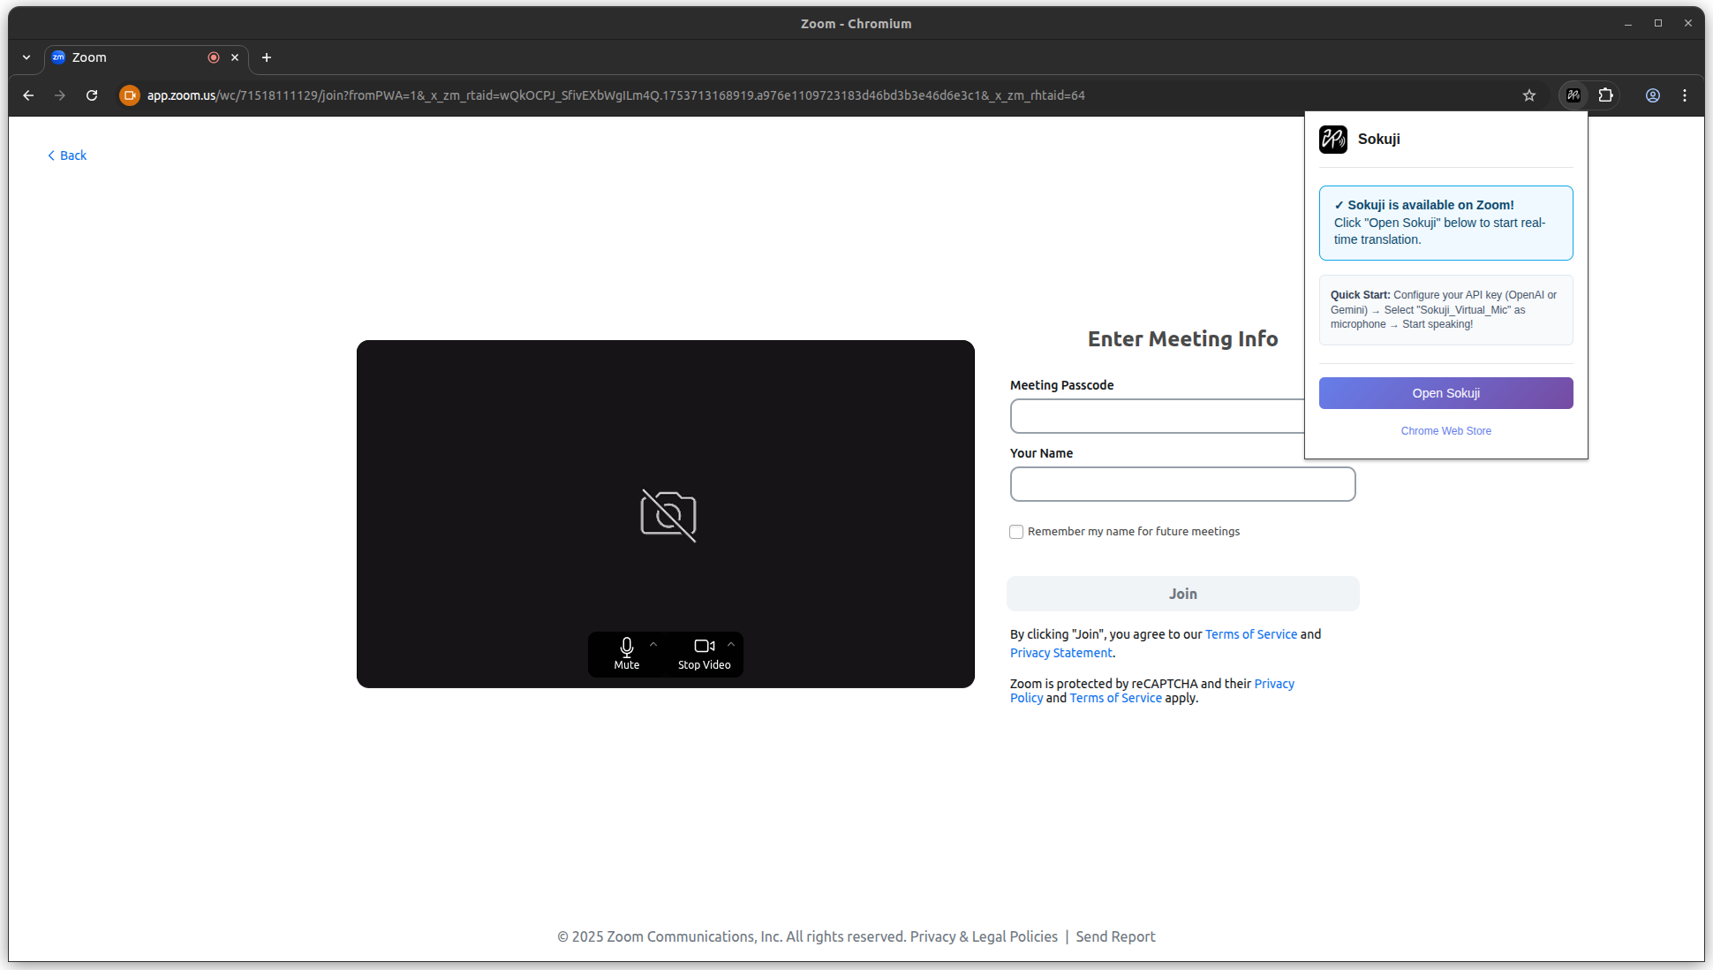Click the disabled camera icon in preview
This screenshot has height=970, width=1713.
pos(668,515)
